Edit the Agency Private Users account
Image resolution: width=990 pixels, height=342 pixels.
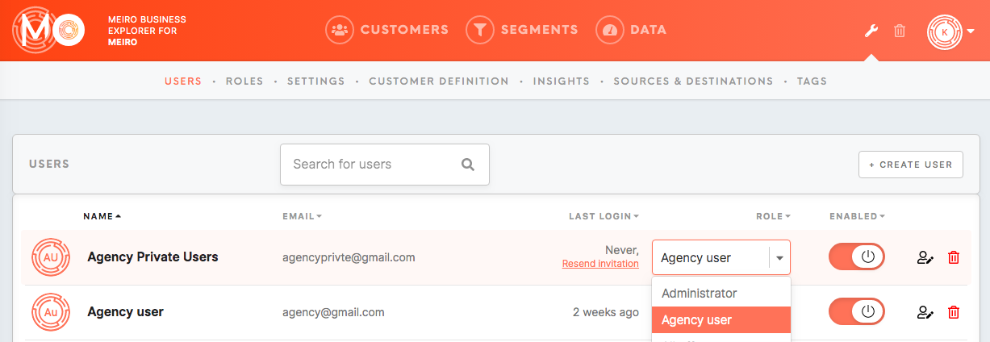925,258
